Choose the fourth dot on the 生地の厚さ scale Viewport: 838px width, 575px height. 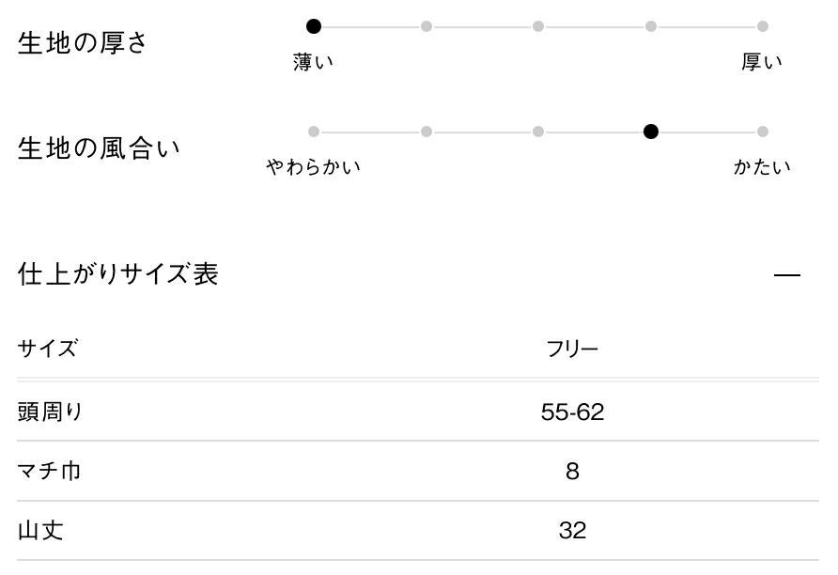pyautogui.click(x=651, y=26)
